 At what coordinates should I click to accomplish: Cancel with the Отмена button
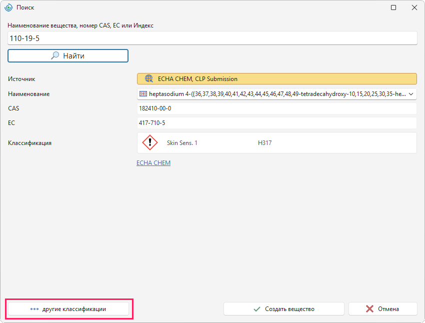(382, 309)
